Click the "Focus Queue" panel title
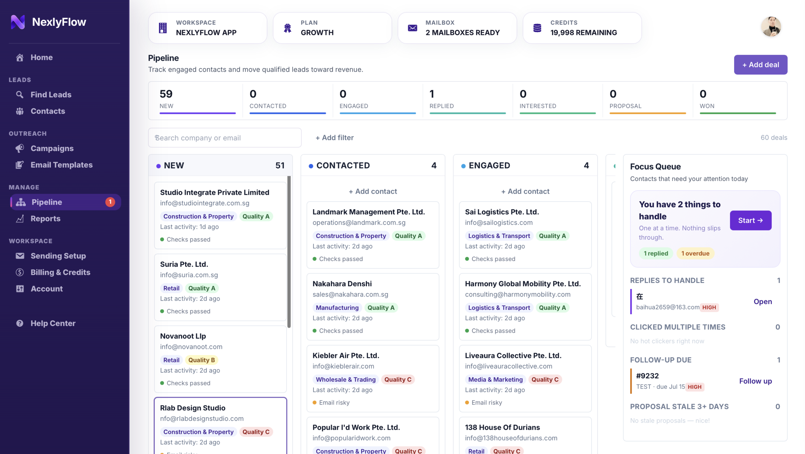 tap(655, 167)
